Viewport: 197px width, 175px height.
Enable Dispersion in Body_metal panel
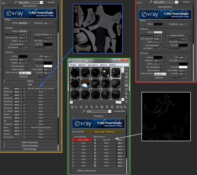[x=30, y=77]
